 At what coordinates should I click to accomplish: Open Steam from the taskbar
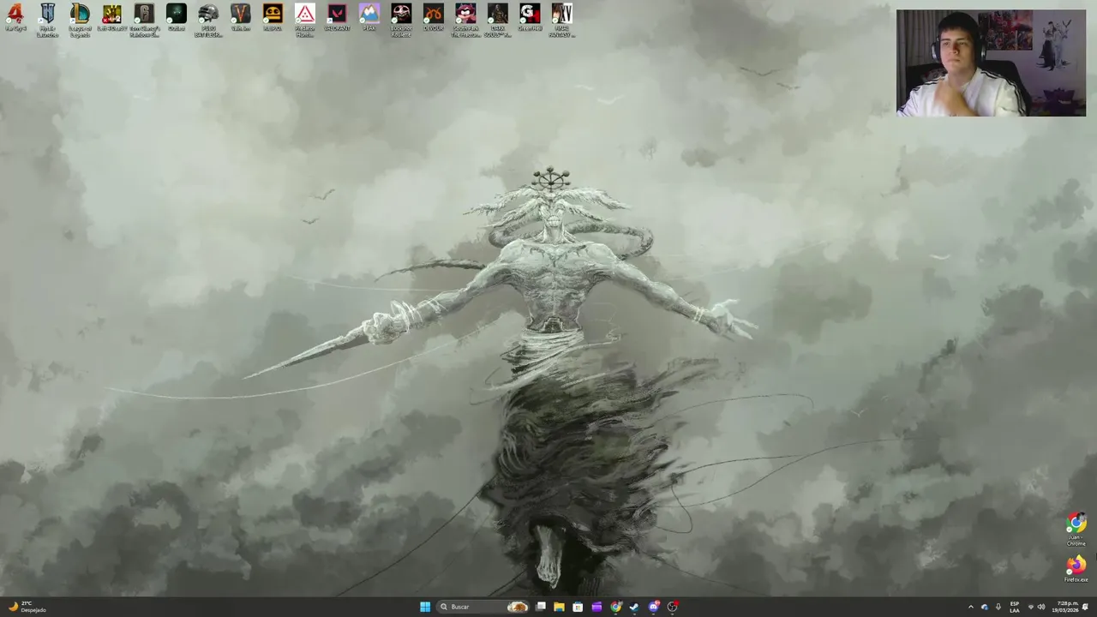(634, 607)
